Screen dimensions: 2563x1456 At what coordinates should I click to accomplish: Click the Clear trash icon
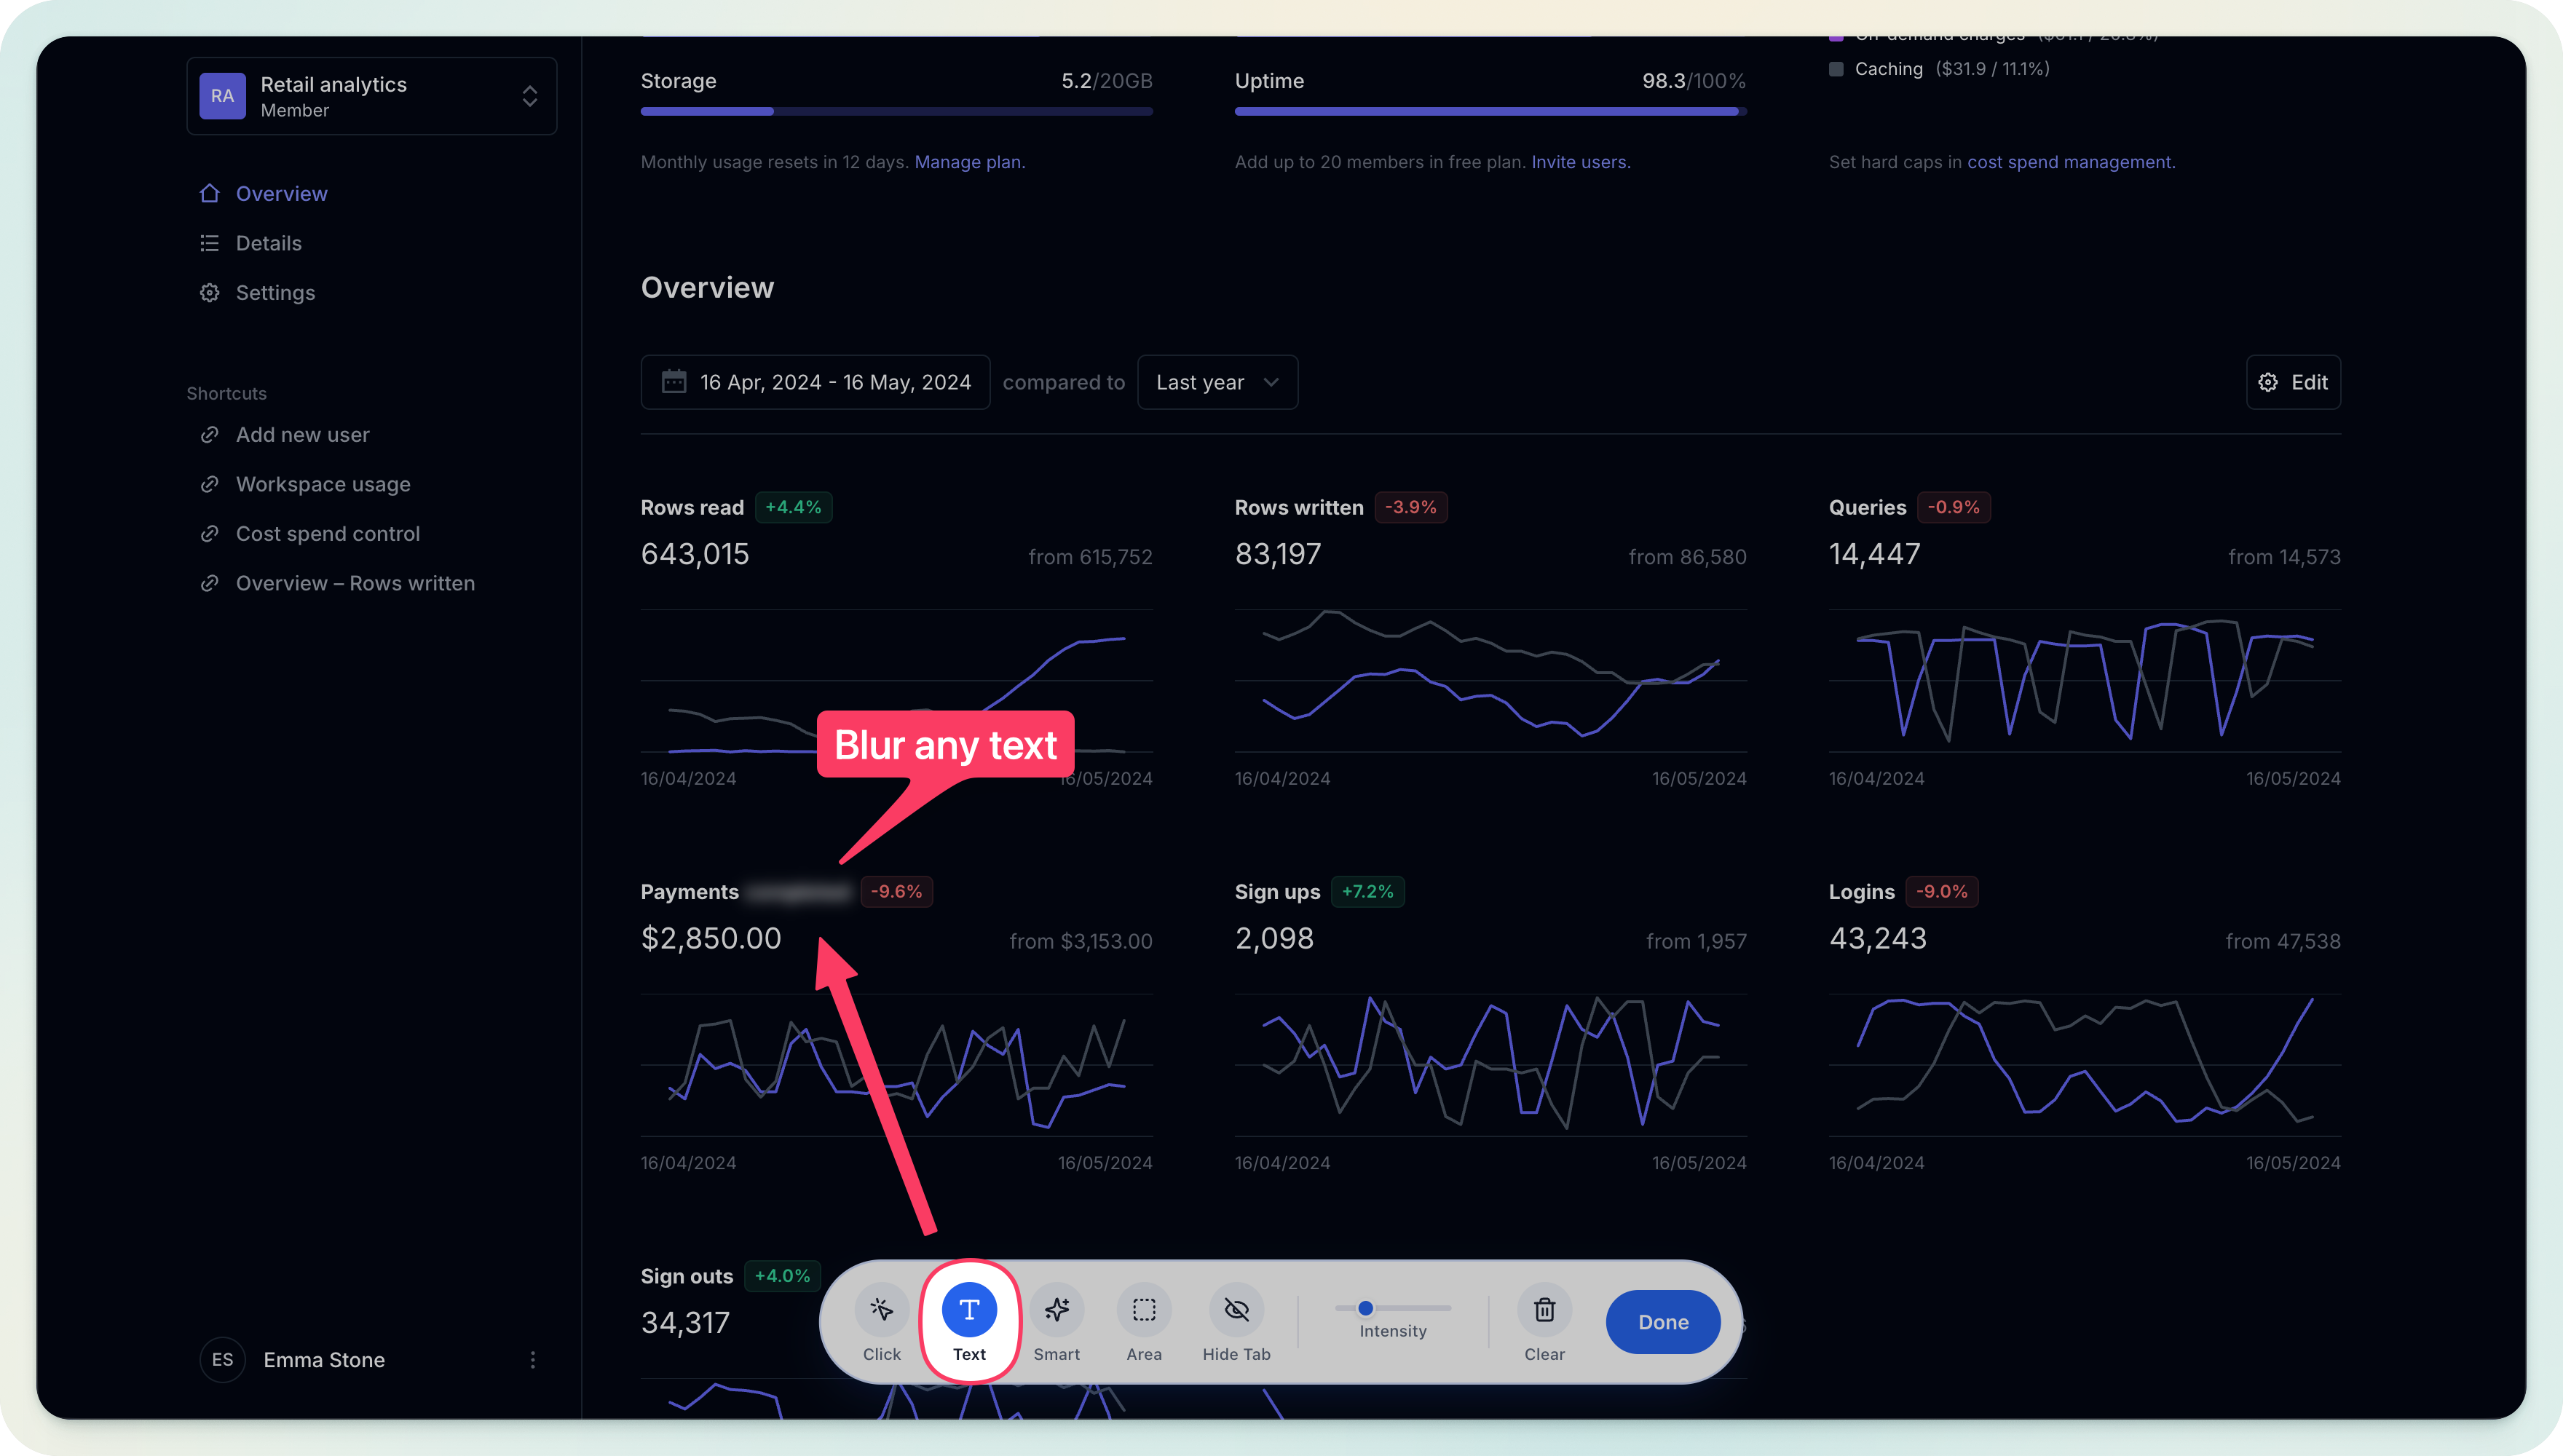pyautogui.click(x=1544, y=1310)
